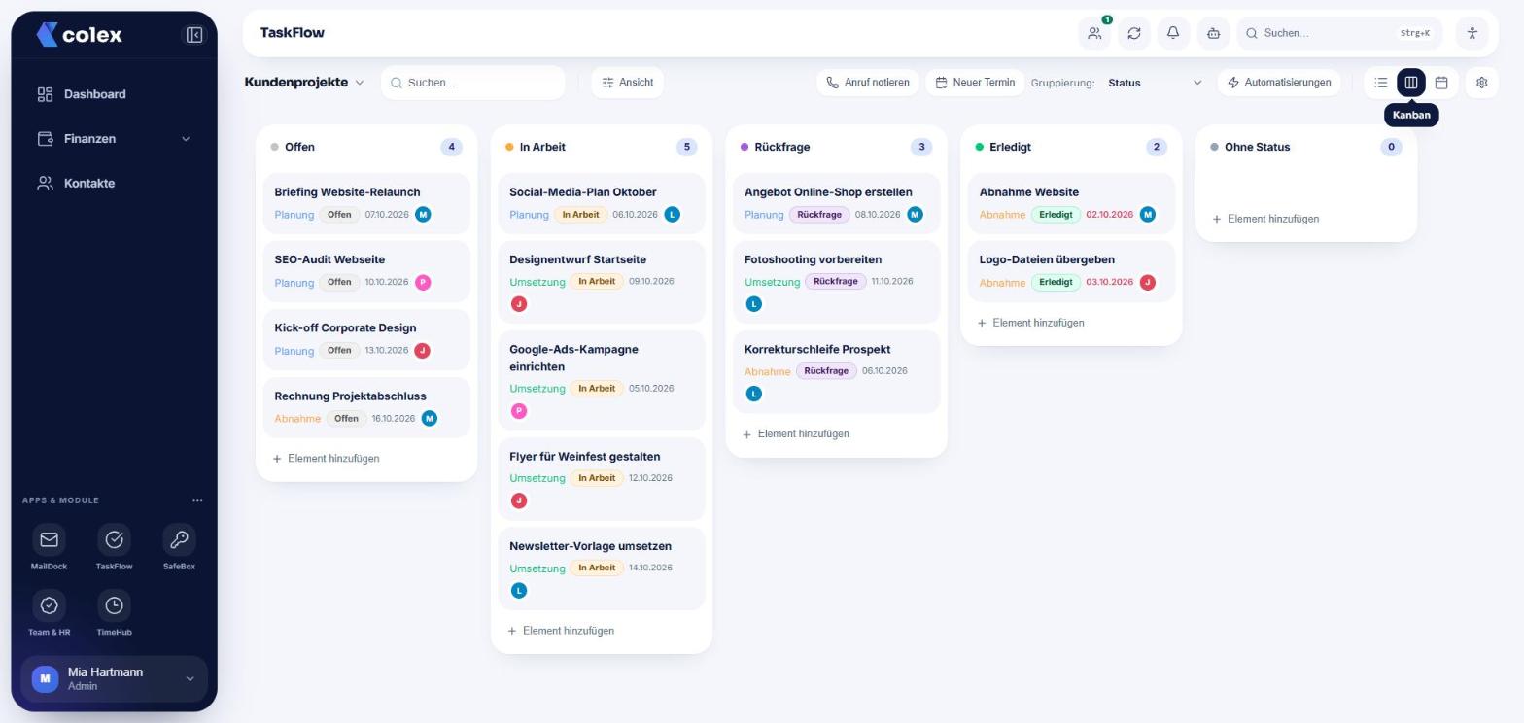
Task: Add element to Offen column
Action: (327, 459)
